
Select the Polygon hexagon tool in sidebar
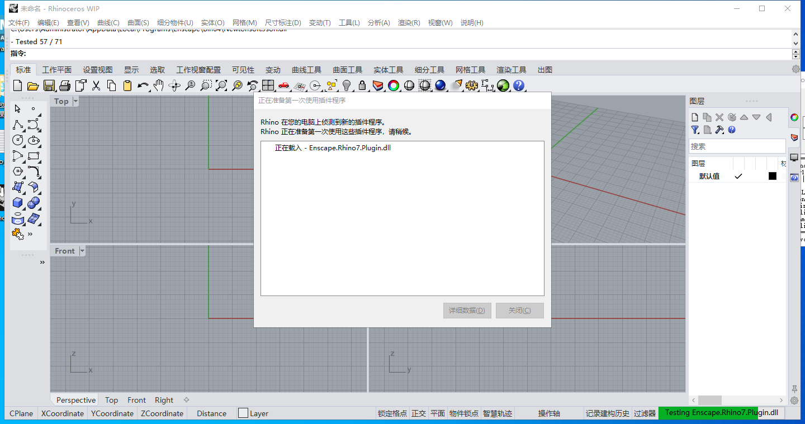pyautogui.click(x=18, y=171)
